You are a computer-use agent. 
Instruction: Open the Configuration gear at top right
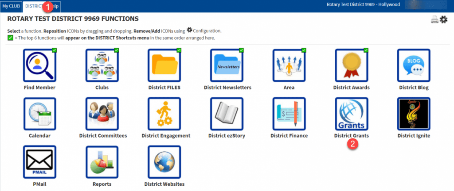pyautogui.click(x=443, y=19)
